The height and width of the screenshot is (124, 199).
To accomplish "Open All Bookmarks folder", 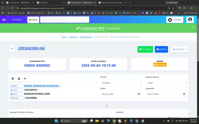I will click(191, 13).
